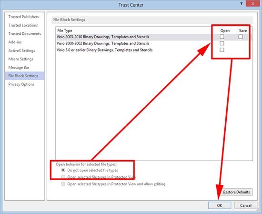Screen dimensions: 262x214
Task: Select Add-ins in the sidebar
Action: [x=15, y=42]
